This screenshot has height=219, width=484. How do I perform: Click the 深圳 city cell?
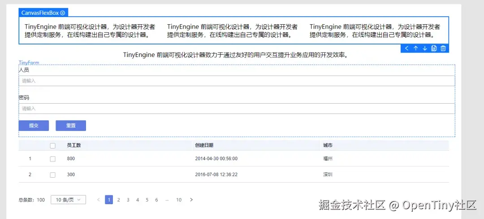pos(328,175)
